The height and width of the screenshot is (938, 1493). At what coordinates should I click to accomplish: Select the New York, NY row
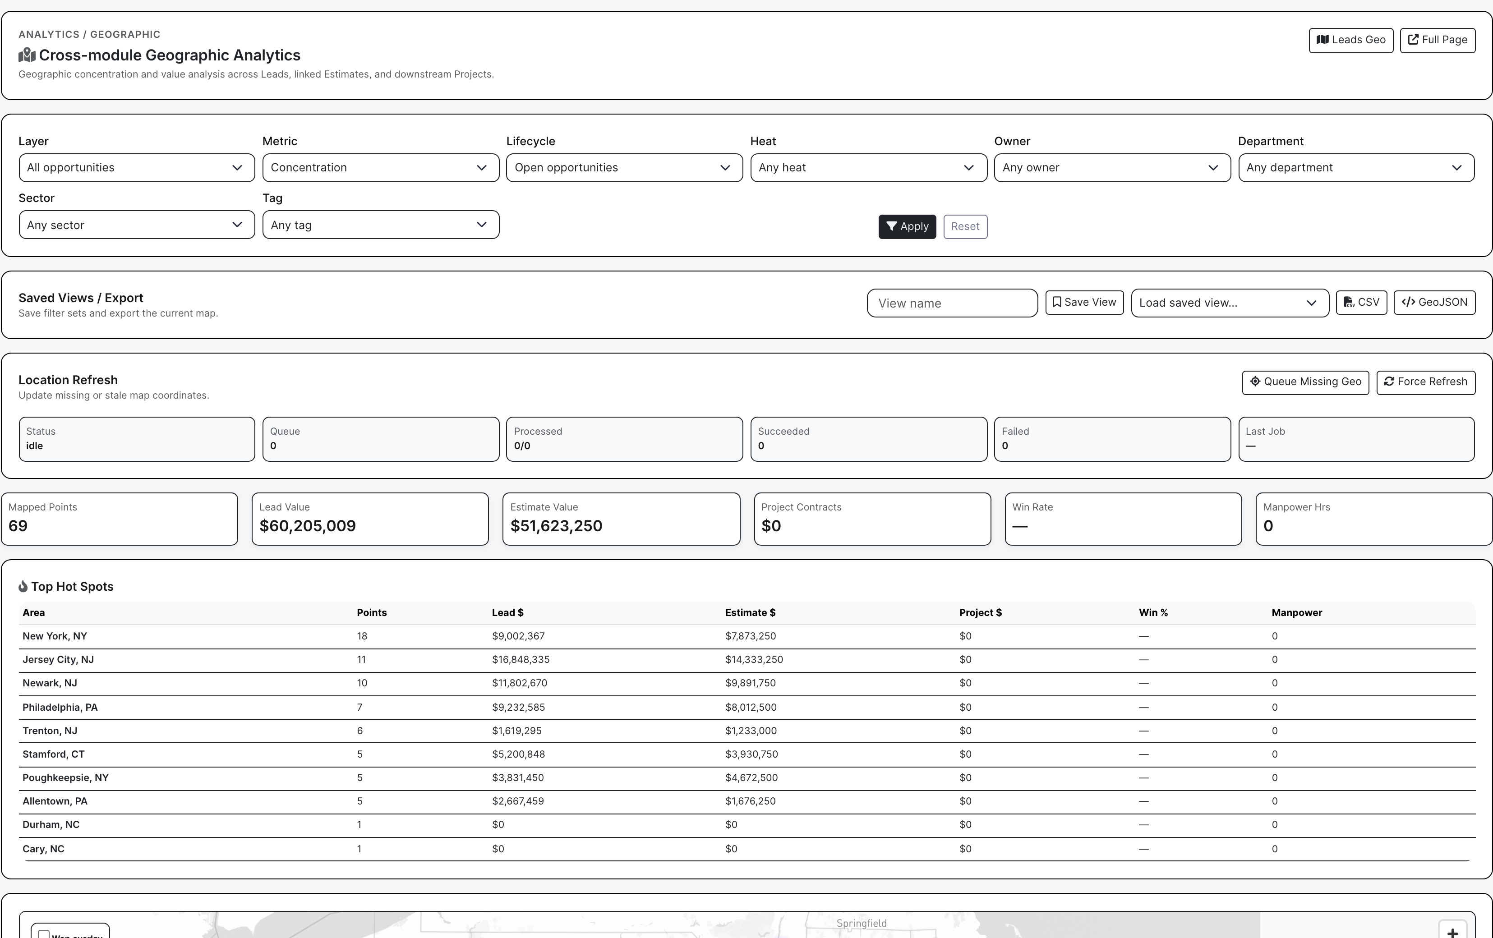pos(746,637)
